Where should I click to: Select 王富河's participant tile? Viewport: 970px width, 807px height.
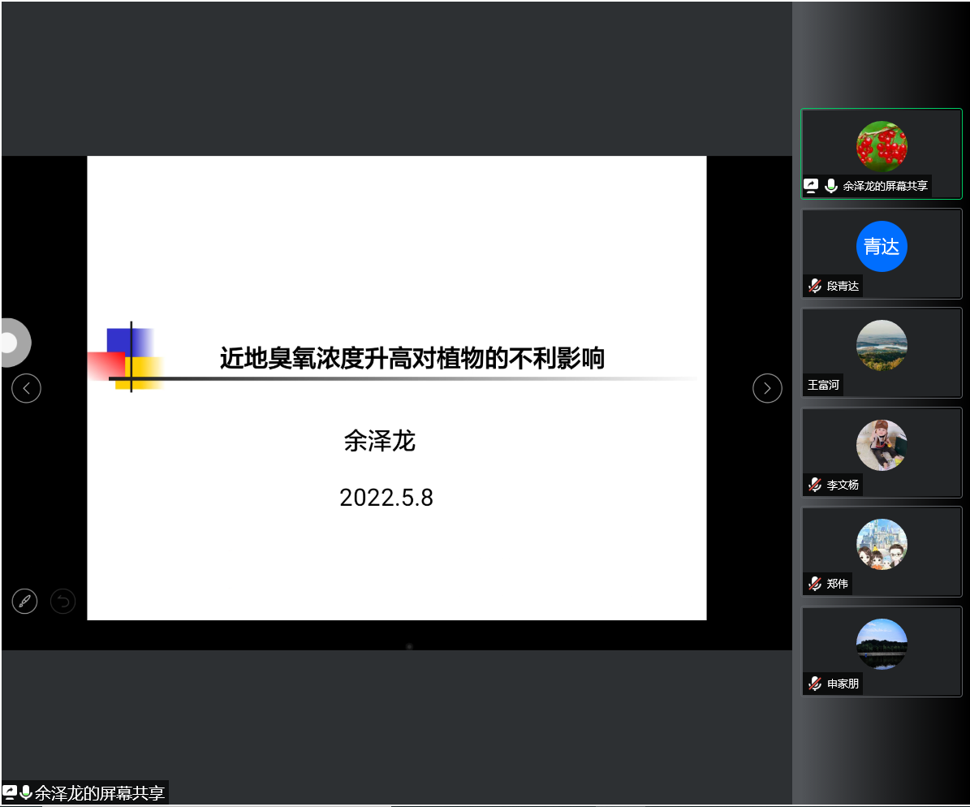click(882, 352)
